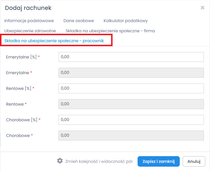This screenshot has width=210, height=171.
Task: Focus the Chorobowe [%] input field
Action: click(131, 120)
